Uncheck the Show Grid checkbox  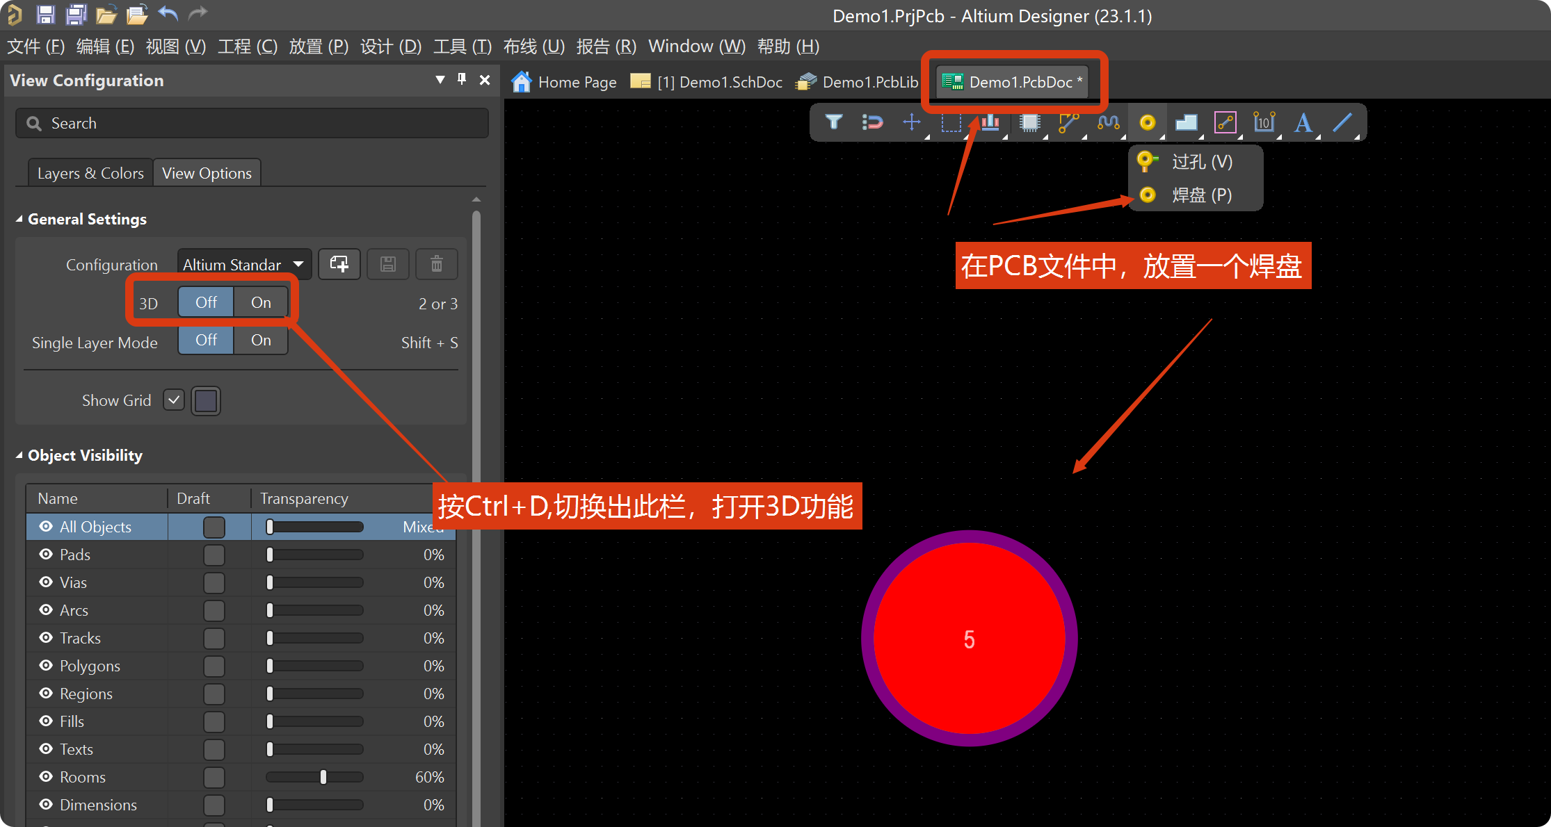click(x=174, y=400)
